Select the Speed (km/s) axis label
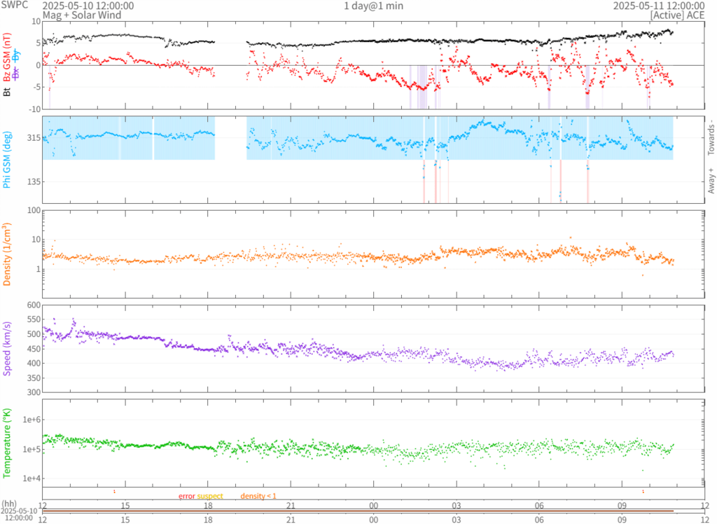Image resolution: width=717 pixels, height=524 pixels. pyautogui.click(x=8, y=348)
